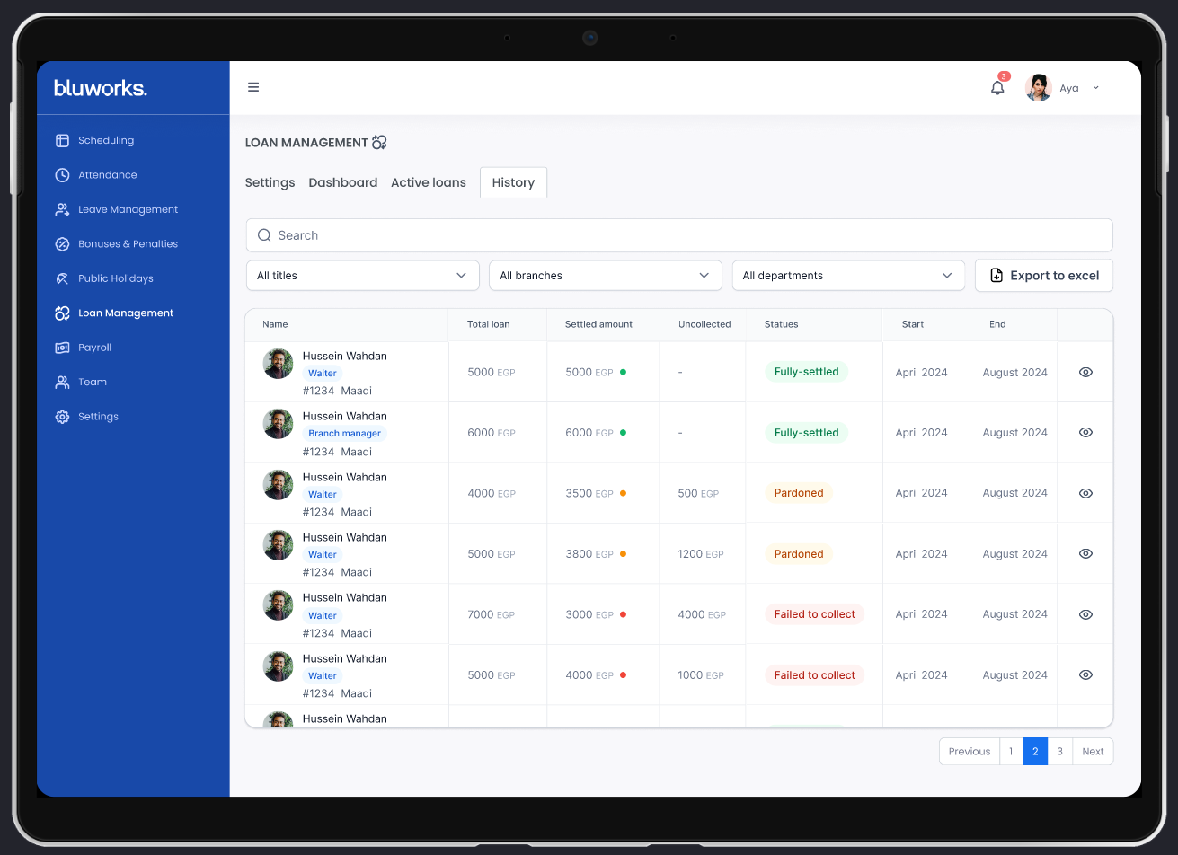The width and height of the screenshot is (1178, 855).
Task: Expand the All titles dropdown
Action: (x=362, y=276)
